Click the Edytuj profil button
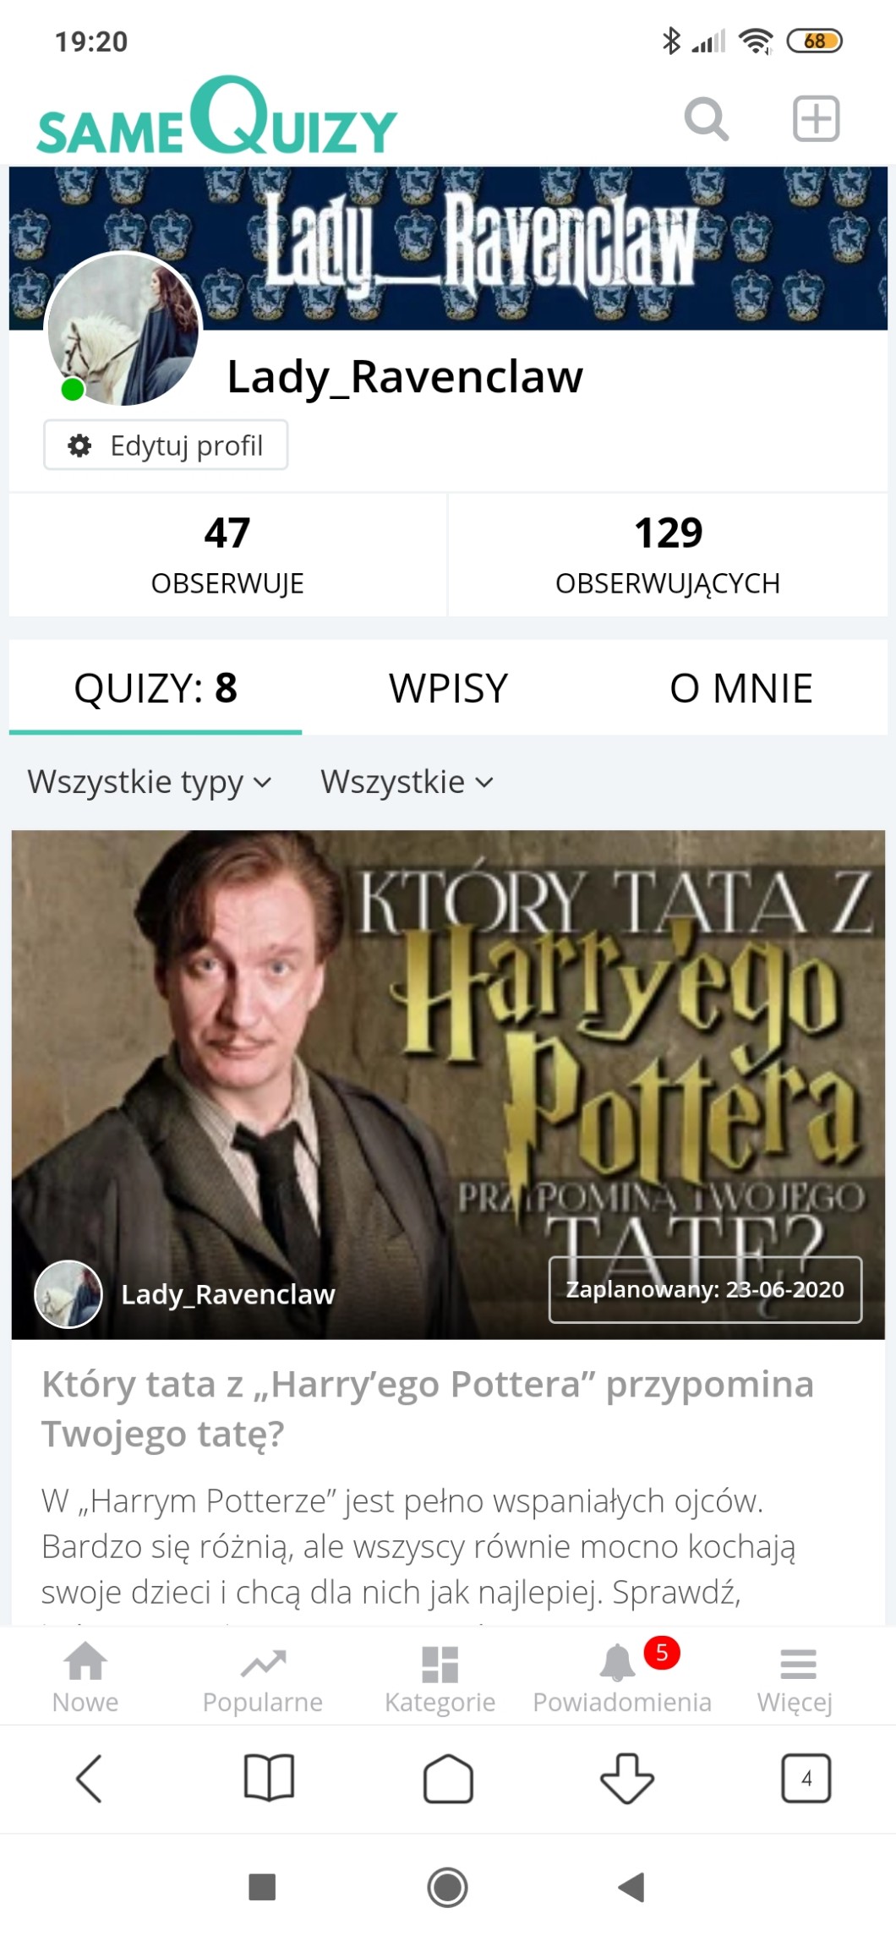The image size is (896, 1941). click(x=166, y=445)
